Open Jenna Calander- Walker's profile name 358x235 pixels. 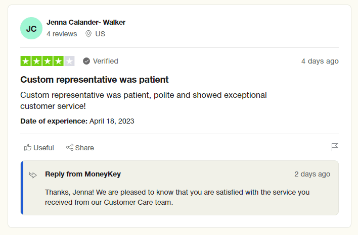coord(86,22)
